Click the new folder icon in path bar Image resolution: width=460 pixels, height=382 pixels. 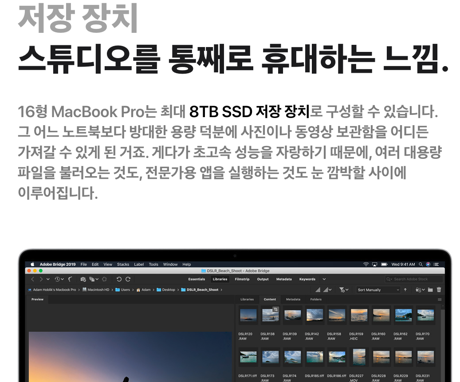point(430,290)
